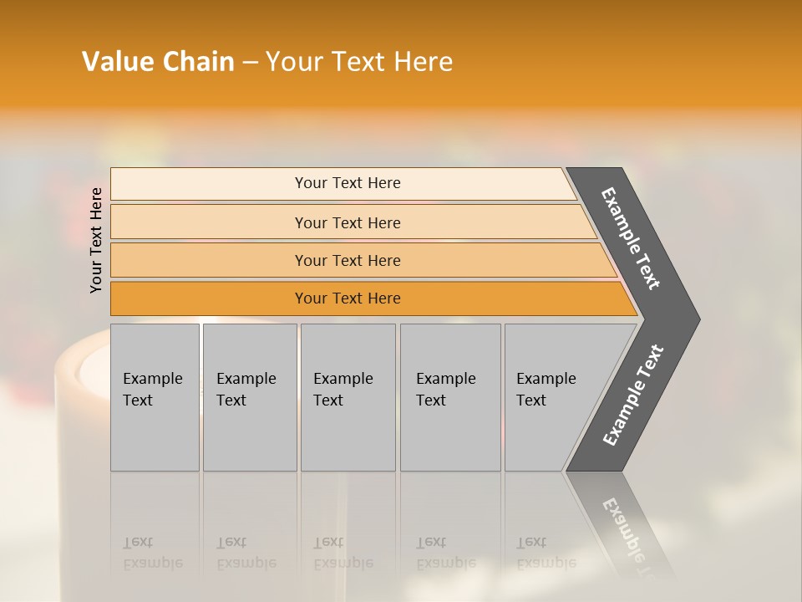Screen dimensions: 802x602
Task: Click the vertical 'Your Text Here' label
Action: click(96, 240)
